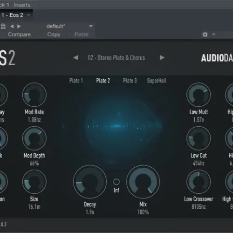The height and width of the screenshot is (233, 233).
Task: Click the 100% Mix value
Action: 143,212
